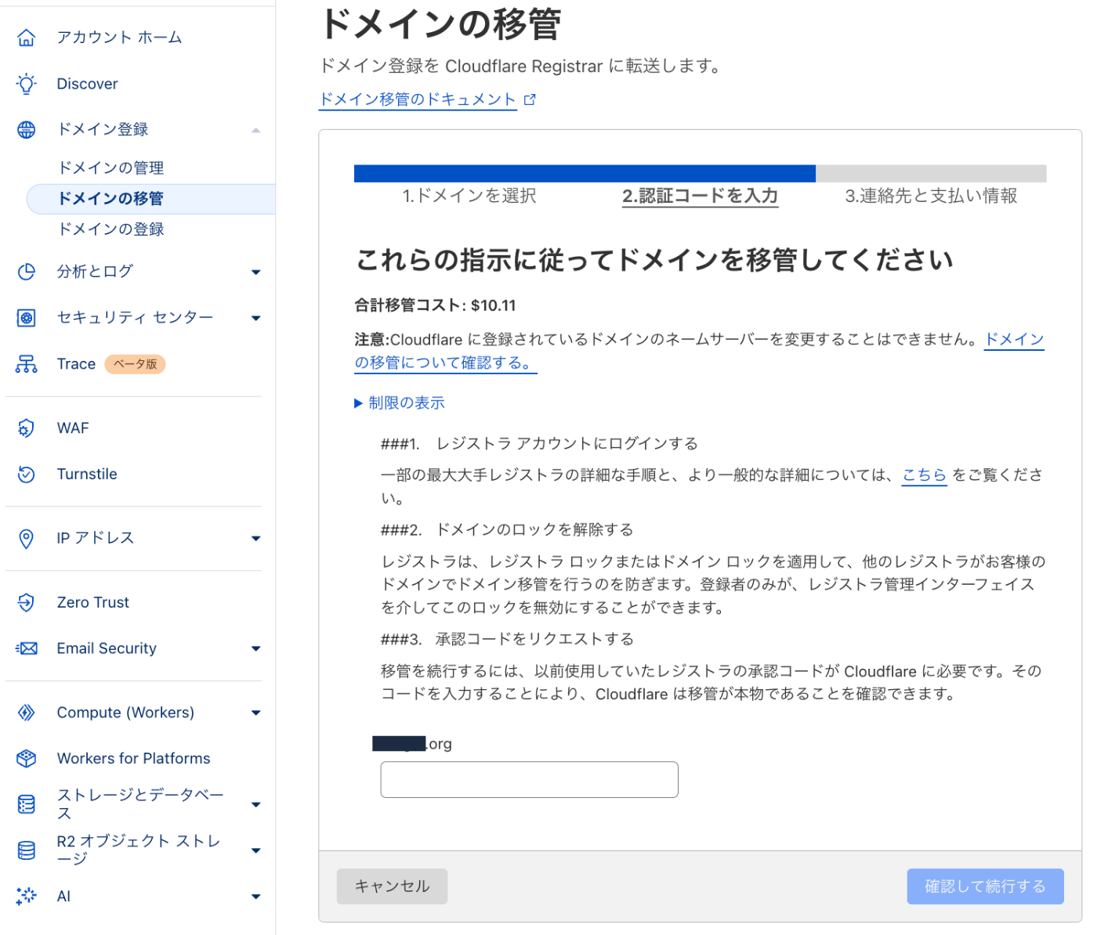
Task: Expand the 分析とログ menu arrow
Action: click(x=255, y=273)
